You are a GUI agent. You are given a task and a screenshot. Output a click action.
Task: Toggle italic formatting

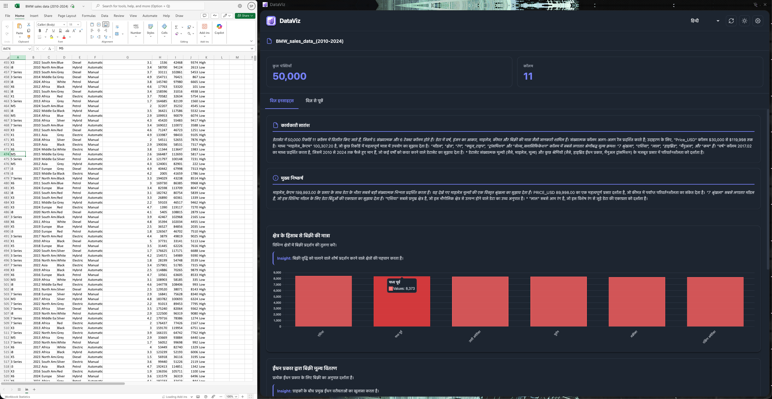[46, 30]
